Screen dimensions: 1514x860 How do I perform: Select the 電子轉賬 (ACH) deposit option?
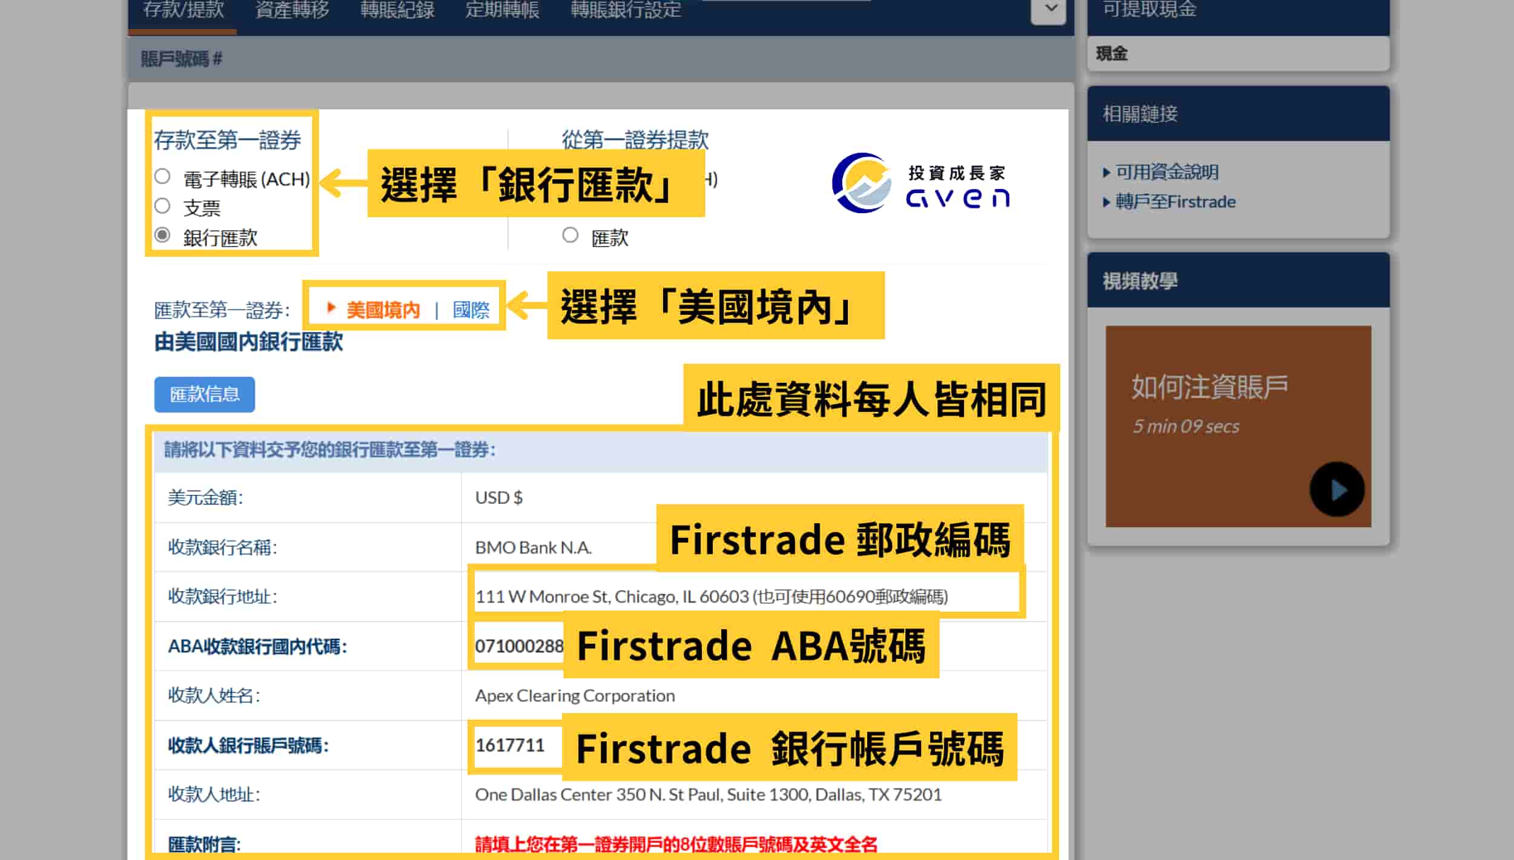[x=161, y=176]
